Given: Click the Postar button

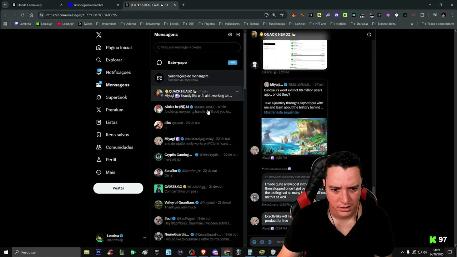Looking at the screenshot, I should pos(118,188).
